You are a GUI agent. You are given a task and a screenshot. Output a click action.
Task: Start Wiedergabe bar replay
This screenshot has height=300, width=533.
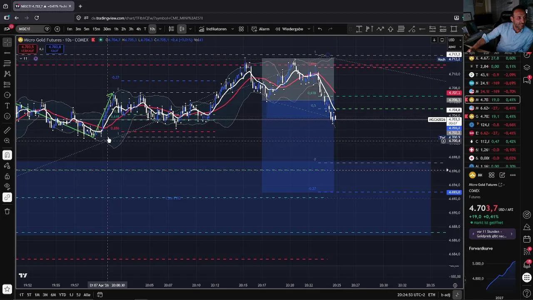[289, 29]
